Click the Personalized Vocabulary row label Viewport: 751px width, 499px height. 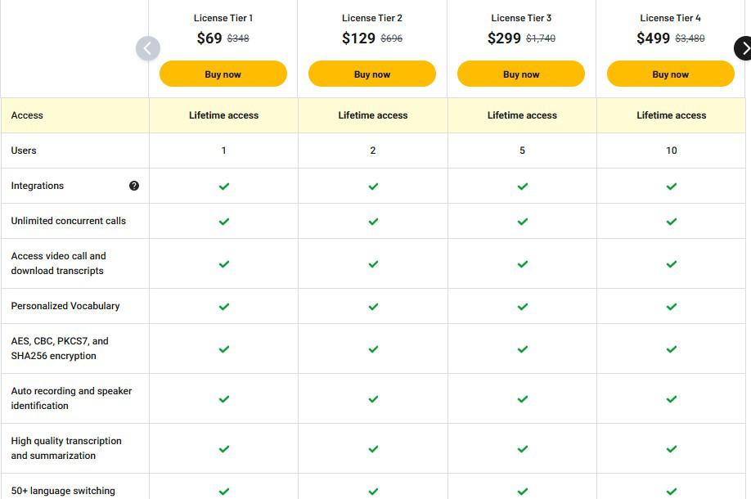pos(65,306)
